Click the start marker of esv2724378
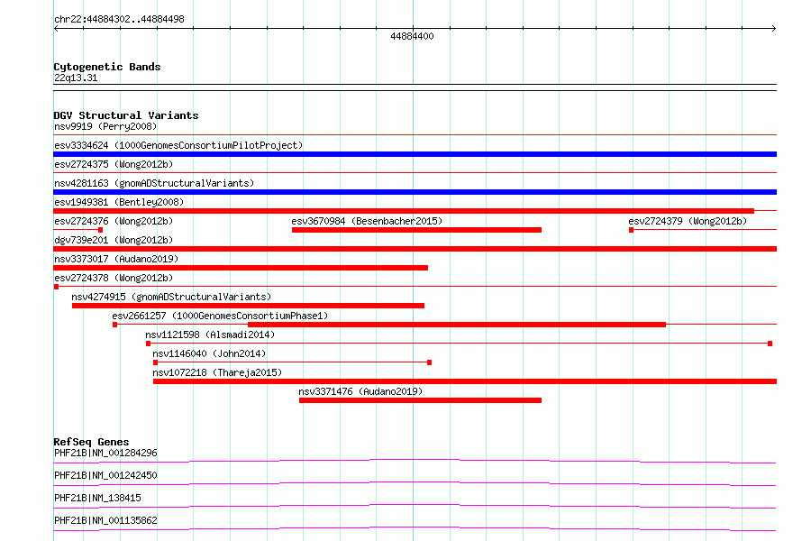Viewport: 802px width, 541px height. point(56,287)
